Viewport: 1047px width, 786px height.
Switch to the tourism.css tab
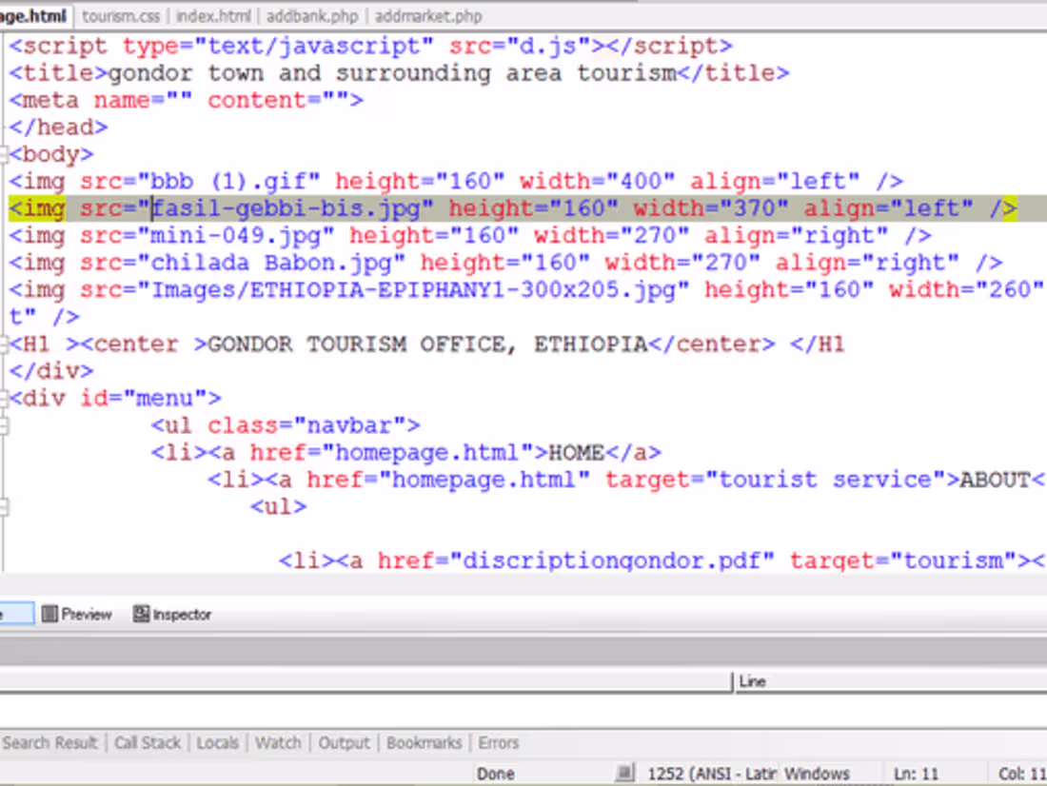click(121, 15)
